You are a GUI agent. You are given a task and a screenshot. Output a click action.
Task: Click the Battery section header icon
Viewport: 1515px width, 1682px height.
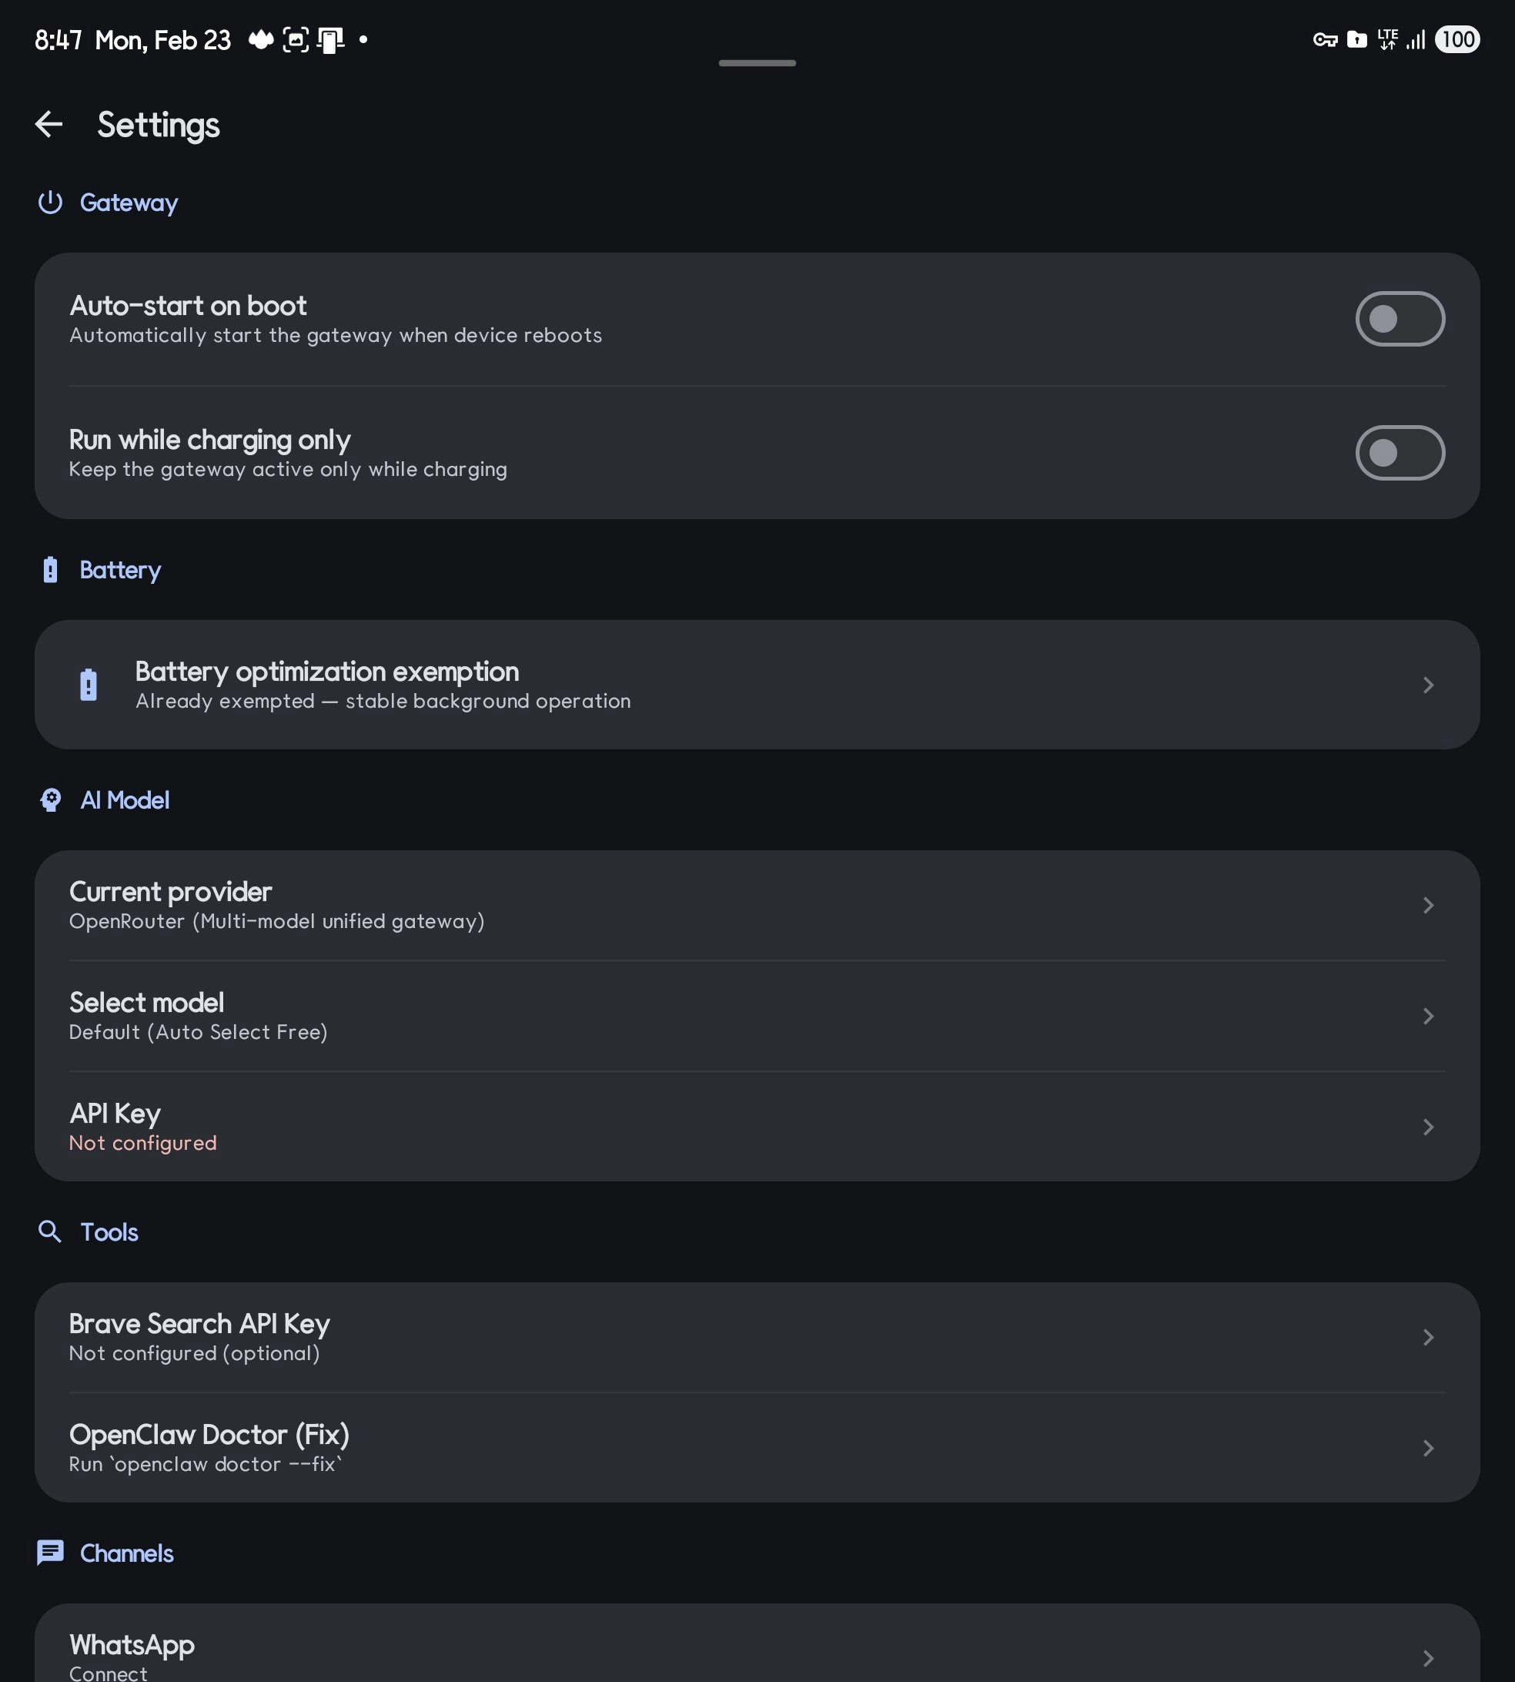pyautogui.click(x=50, y=570)
